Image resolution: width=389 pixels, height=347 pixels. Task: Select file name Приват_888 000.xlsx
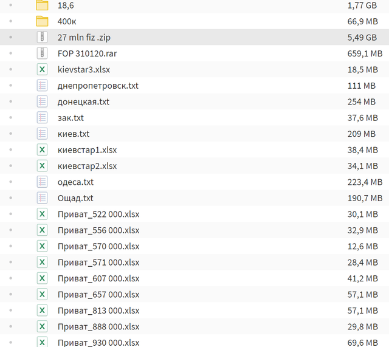pyautogui.click(x=98, y=327)
